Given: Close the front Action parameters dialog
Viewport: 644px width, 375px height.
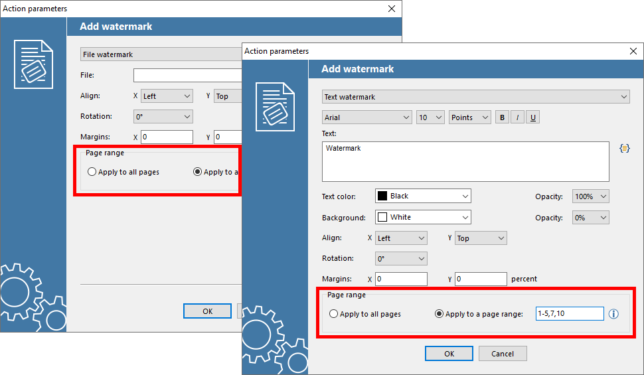Looking at the screenshot, I should coord(633,51).
